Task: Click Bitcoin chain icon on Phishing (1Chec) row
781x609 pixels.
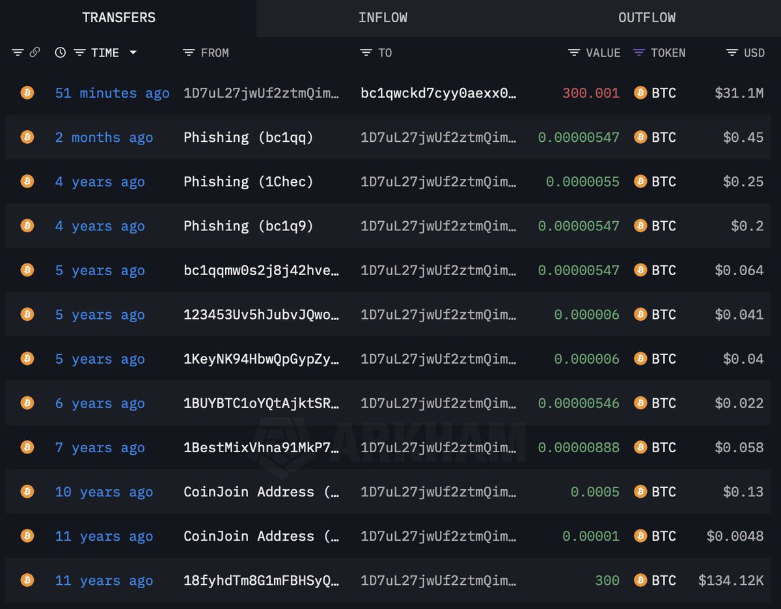Action: [27, 181]
